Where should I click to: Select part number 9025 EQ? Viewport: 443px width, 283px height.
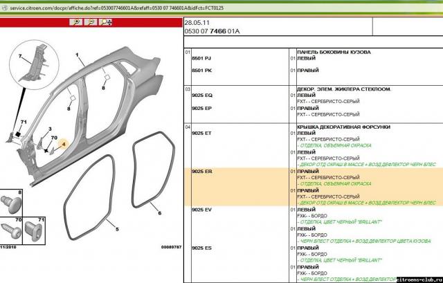(x=202, y=98)
